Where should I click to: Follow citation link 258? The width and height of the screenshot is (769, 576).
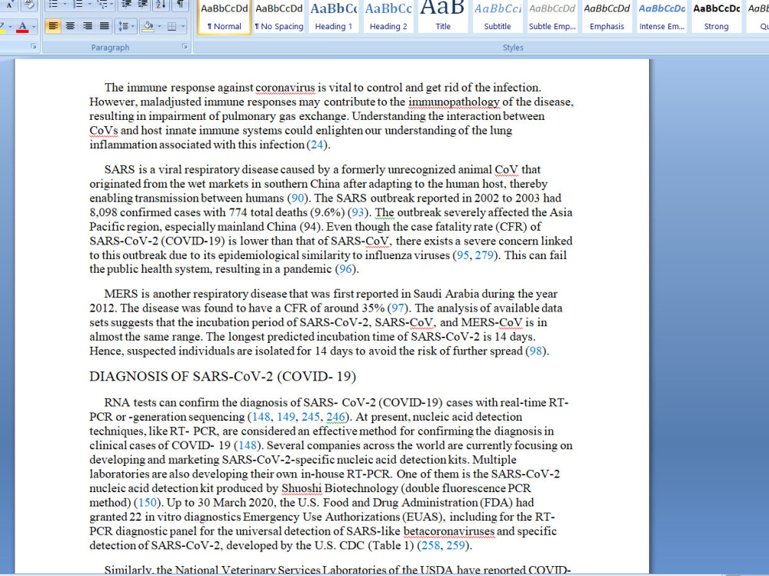(x=431, y=545)
